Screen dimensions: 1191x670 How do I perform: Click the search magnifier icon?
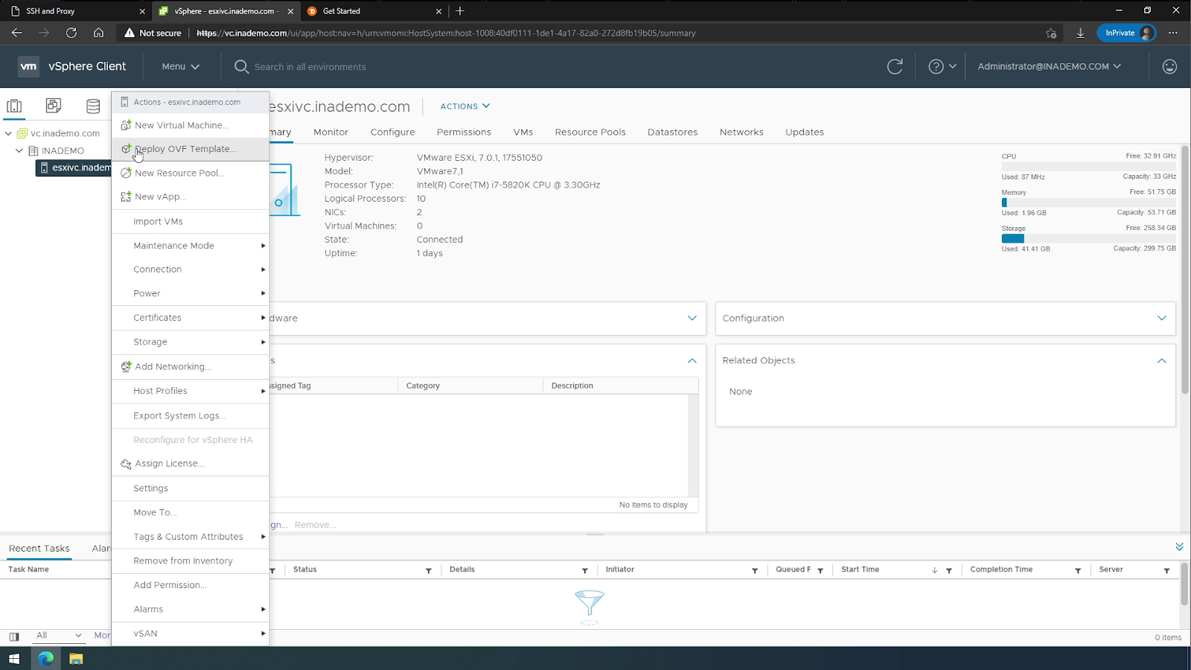point(241,66)
